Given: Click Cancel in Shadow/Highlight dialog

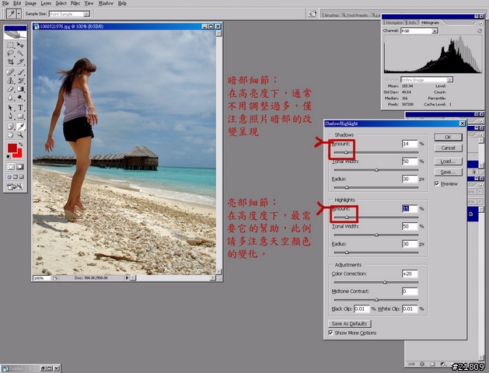Looking at the screenshot, I should pyautogui.click(x=448, y=148).
